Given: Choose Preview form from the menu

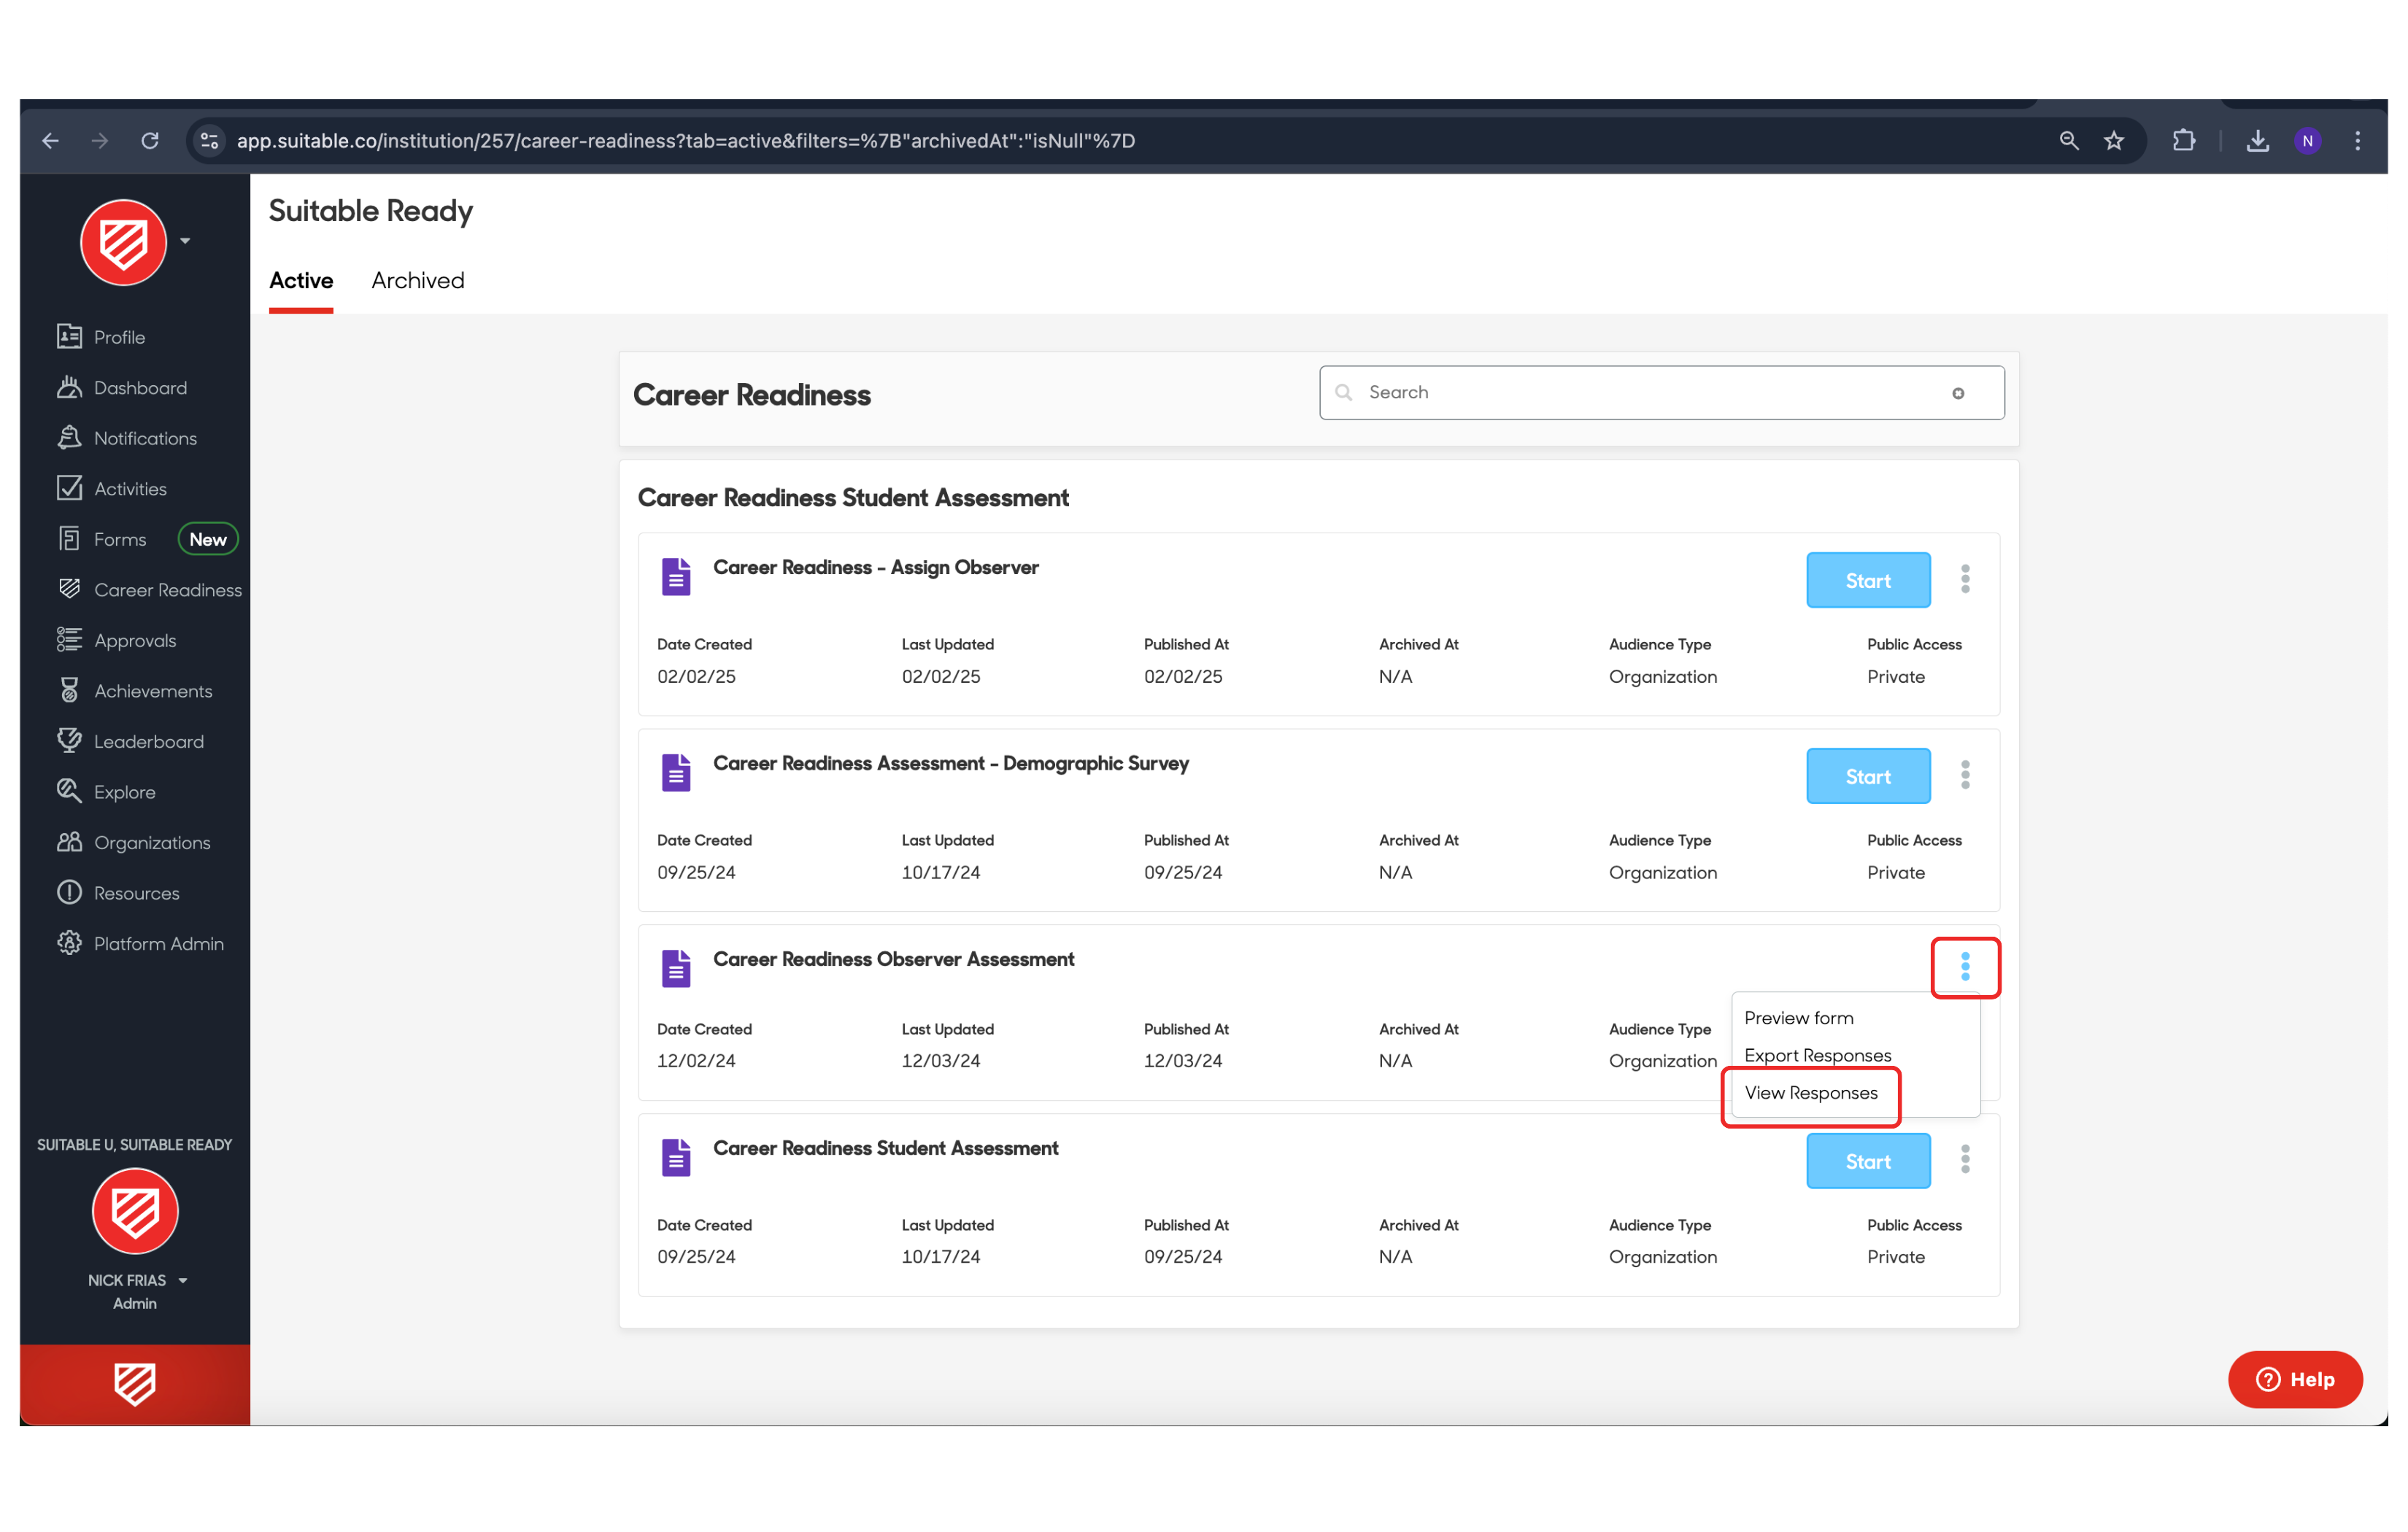Looking at the screenshot, I should coord(1799,1018).
